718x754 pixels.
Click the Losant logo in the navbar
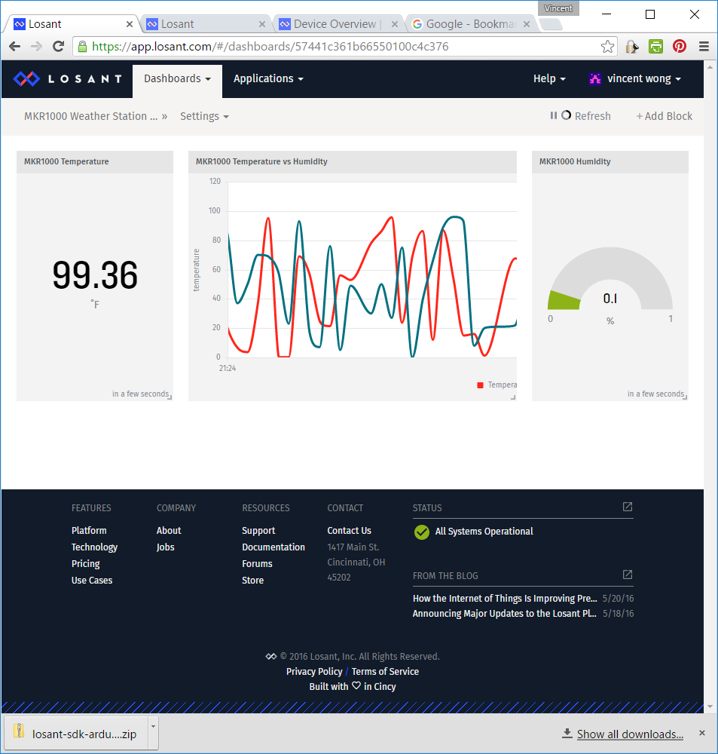coord(68,78)
